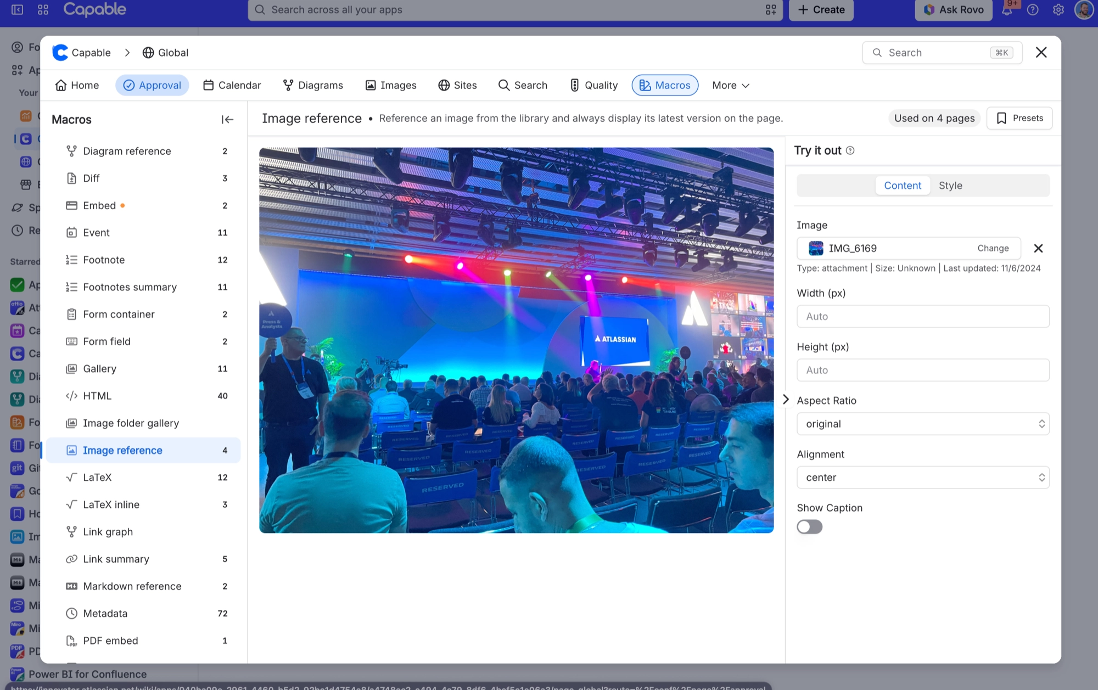Screen dimensions: 1098x690
Task: Toggle the top-left sidebar panel icon
Action: (x=18, y=10)
